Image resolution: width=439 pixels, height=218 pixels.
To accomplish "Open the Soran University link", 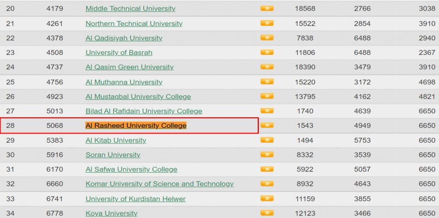I will click(x=113, y=155).
